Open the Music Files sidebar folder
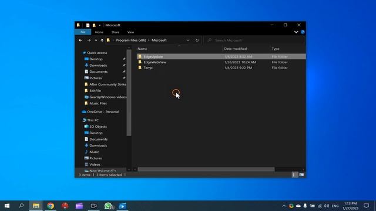 click(98, 103)
